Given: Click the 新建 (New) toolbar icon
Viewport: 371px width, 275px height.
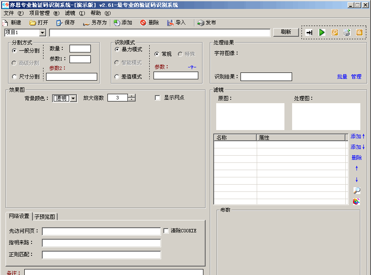Looking at the screenshot, I should click(x=5, y=23).
